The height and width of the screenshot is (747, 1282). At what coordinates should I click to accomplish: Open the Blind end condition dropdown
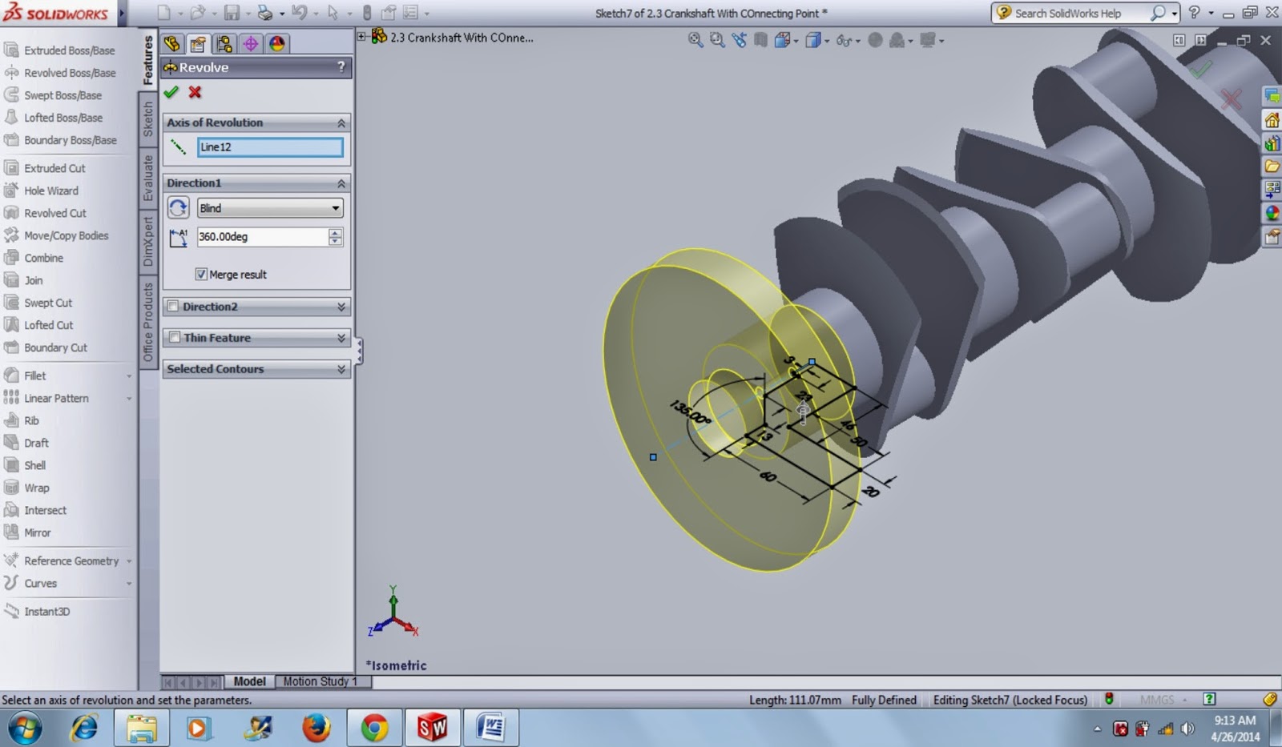(x=337, y=207)
